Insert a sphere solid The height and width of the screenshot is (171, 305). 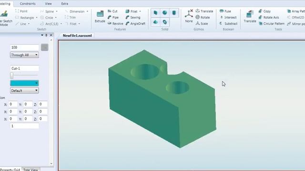click(164, 13)
